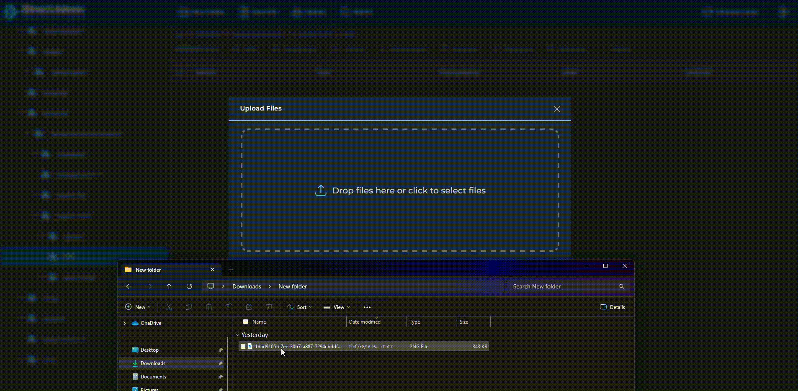
Task: Click the back navigation arrow
Action: coord(129,286)
